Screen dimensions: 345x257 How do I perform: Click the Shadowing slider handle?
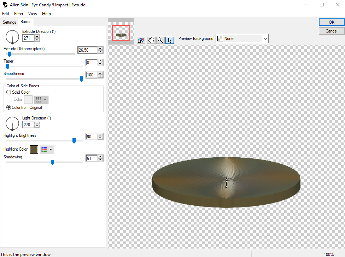[52, 162]
